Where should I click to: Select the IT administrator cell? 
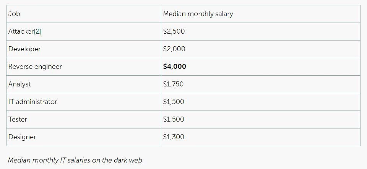84,102
